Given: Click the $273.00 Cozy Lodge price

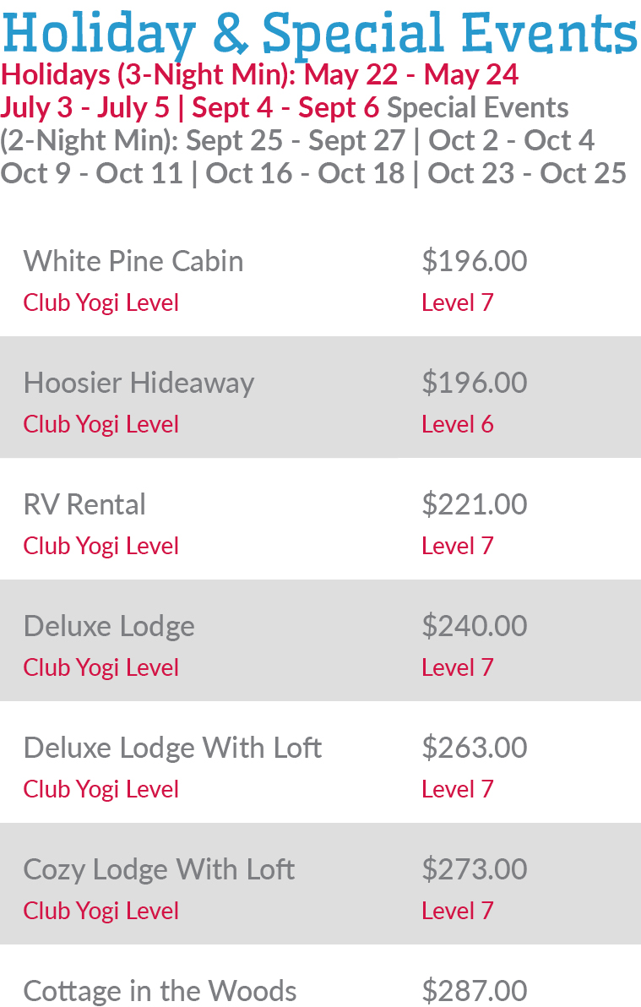Looking at the screenshot, I should coord(474,869).
